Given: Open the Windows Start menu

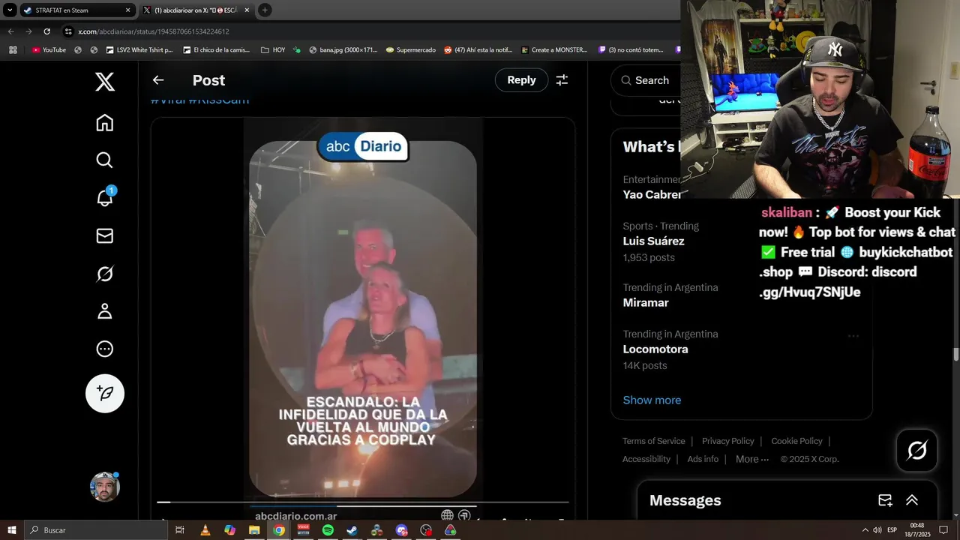Looking at the screenshot, I should pyautogui.click(x=11, y=530).
